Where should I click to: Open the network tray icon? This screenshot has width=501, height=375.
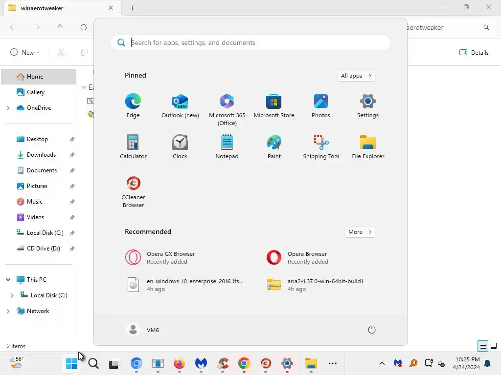point(429,363)
